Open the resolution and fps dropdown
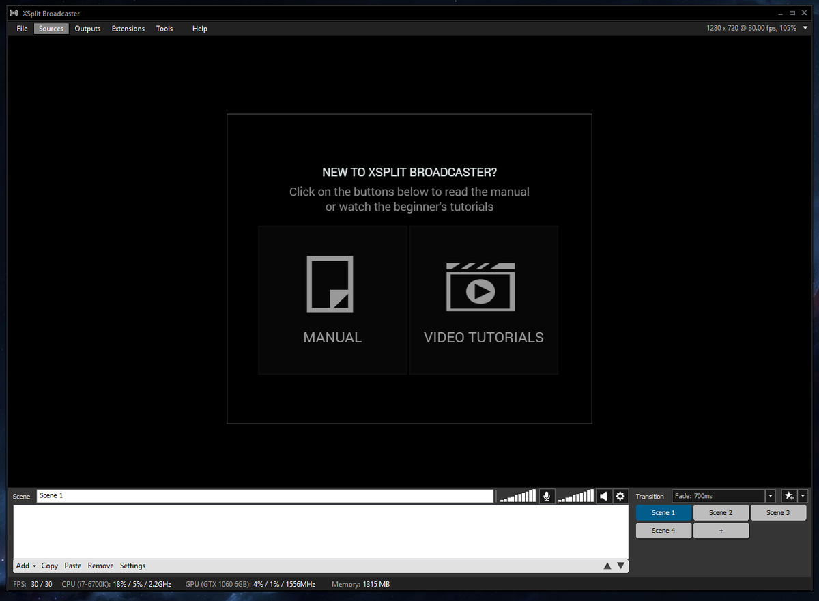 pos(804,28)
